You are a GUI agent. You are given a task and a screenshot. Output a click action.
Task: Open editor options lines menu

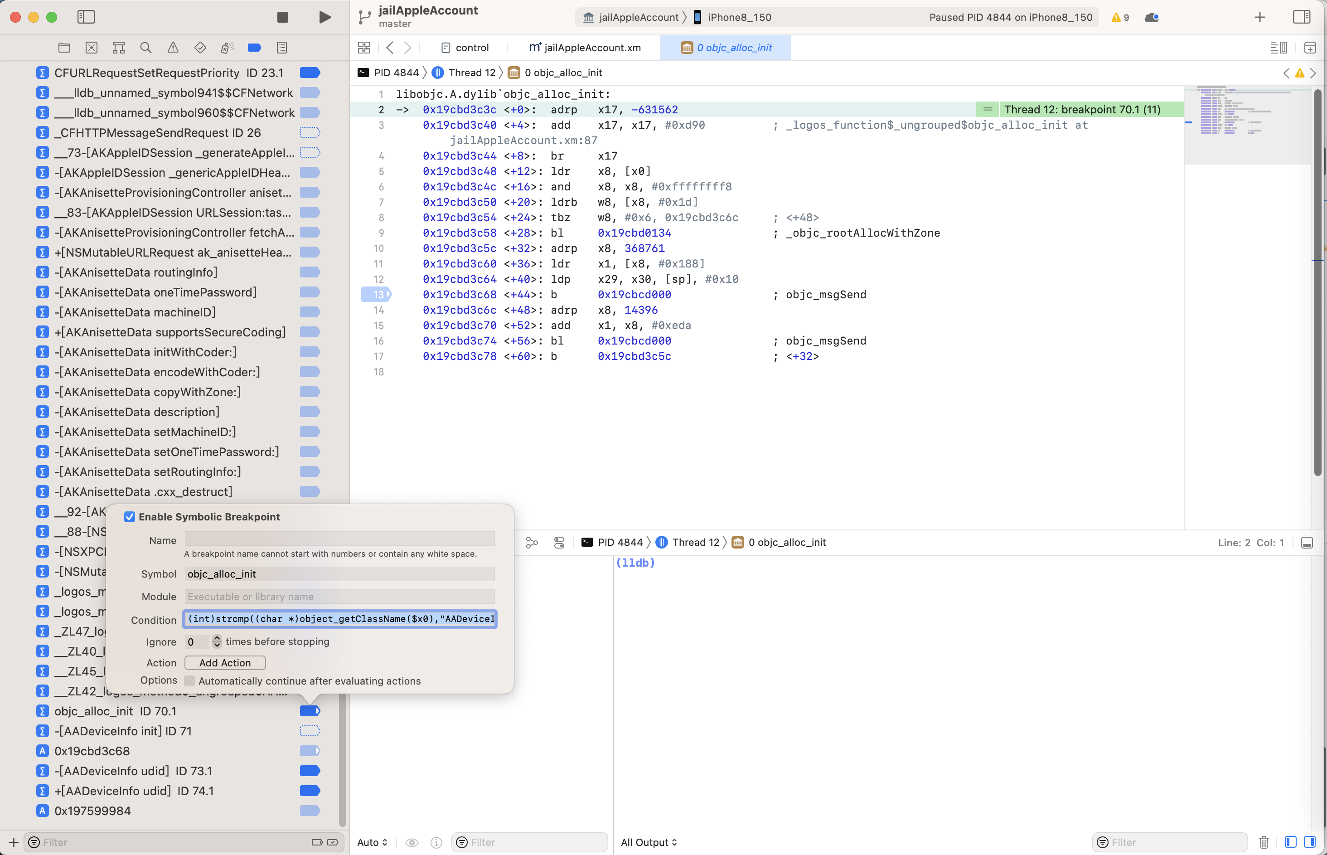tap(1279, 48)
